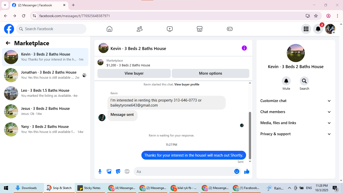Open conversation information purple icon
Image resolution: width=343 pixels, height=193 pixels.
click(x=244, y=48)
